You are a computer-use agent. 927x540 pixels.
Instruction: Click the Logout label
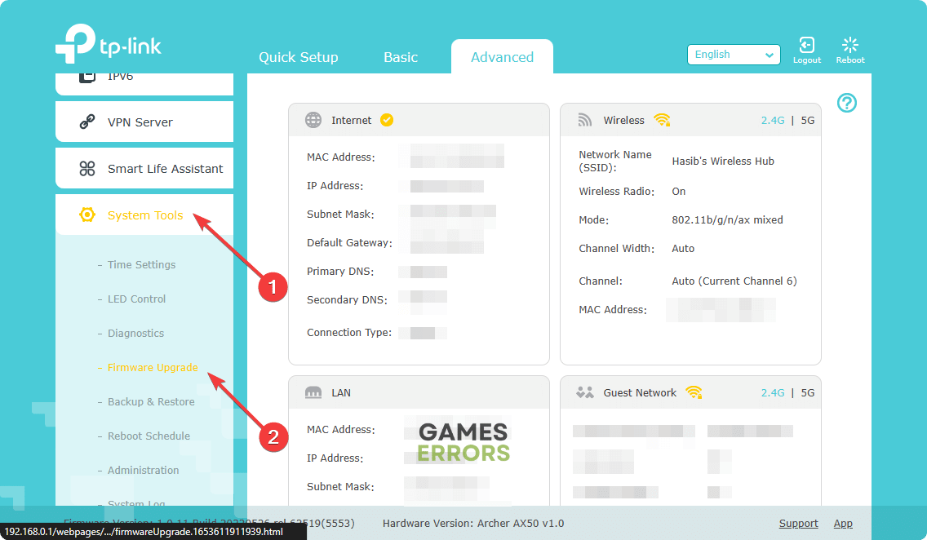click(807, 60)
